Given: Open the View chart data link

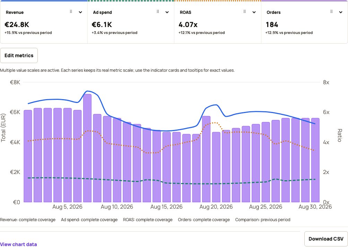Looking at the screenshot, I should coord(18,244).
